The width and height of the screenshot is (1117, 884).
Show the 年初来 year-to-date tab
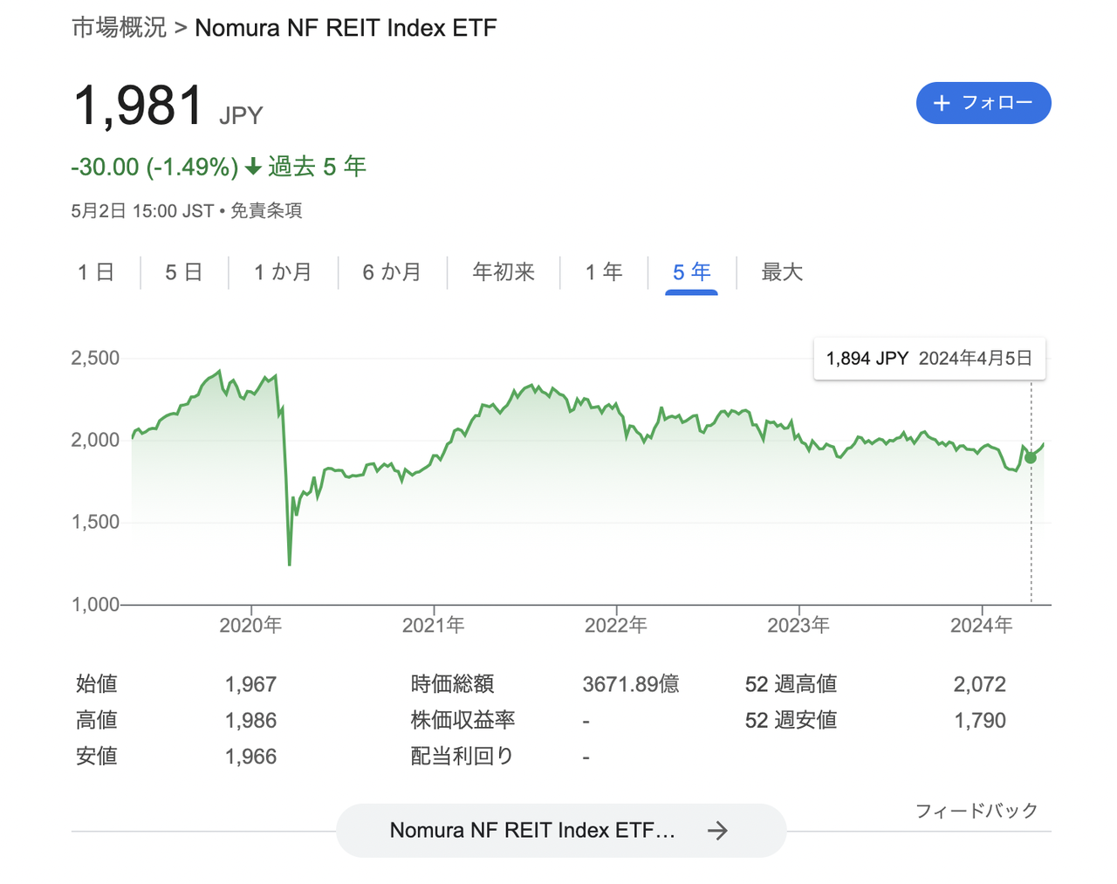[504, 272]
